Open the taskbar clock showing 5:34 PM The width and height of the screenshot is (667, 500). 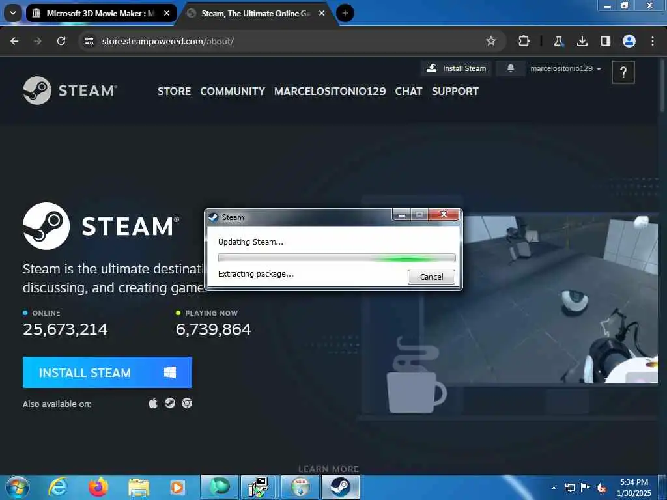tap(634, 487)
